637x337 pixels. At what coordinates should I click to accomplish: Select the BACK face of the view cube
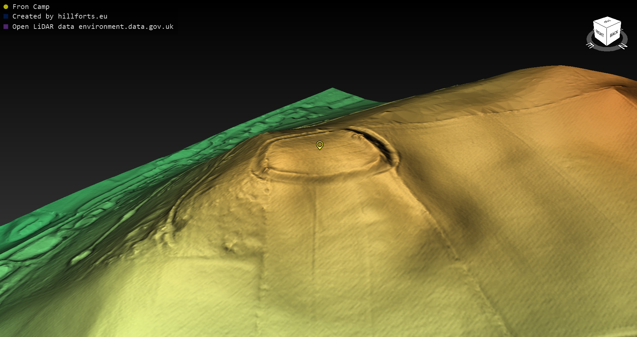point(614,33)
